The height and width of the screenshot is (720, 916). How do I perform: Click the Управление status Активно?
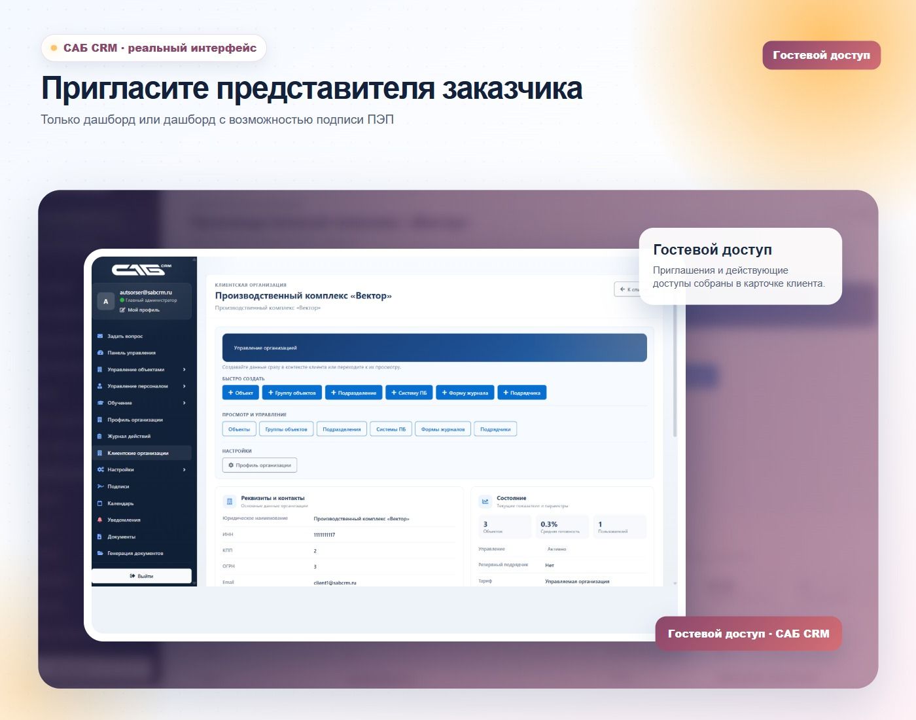[557, 549]
